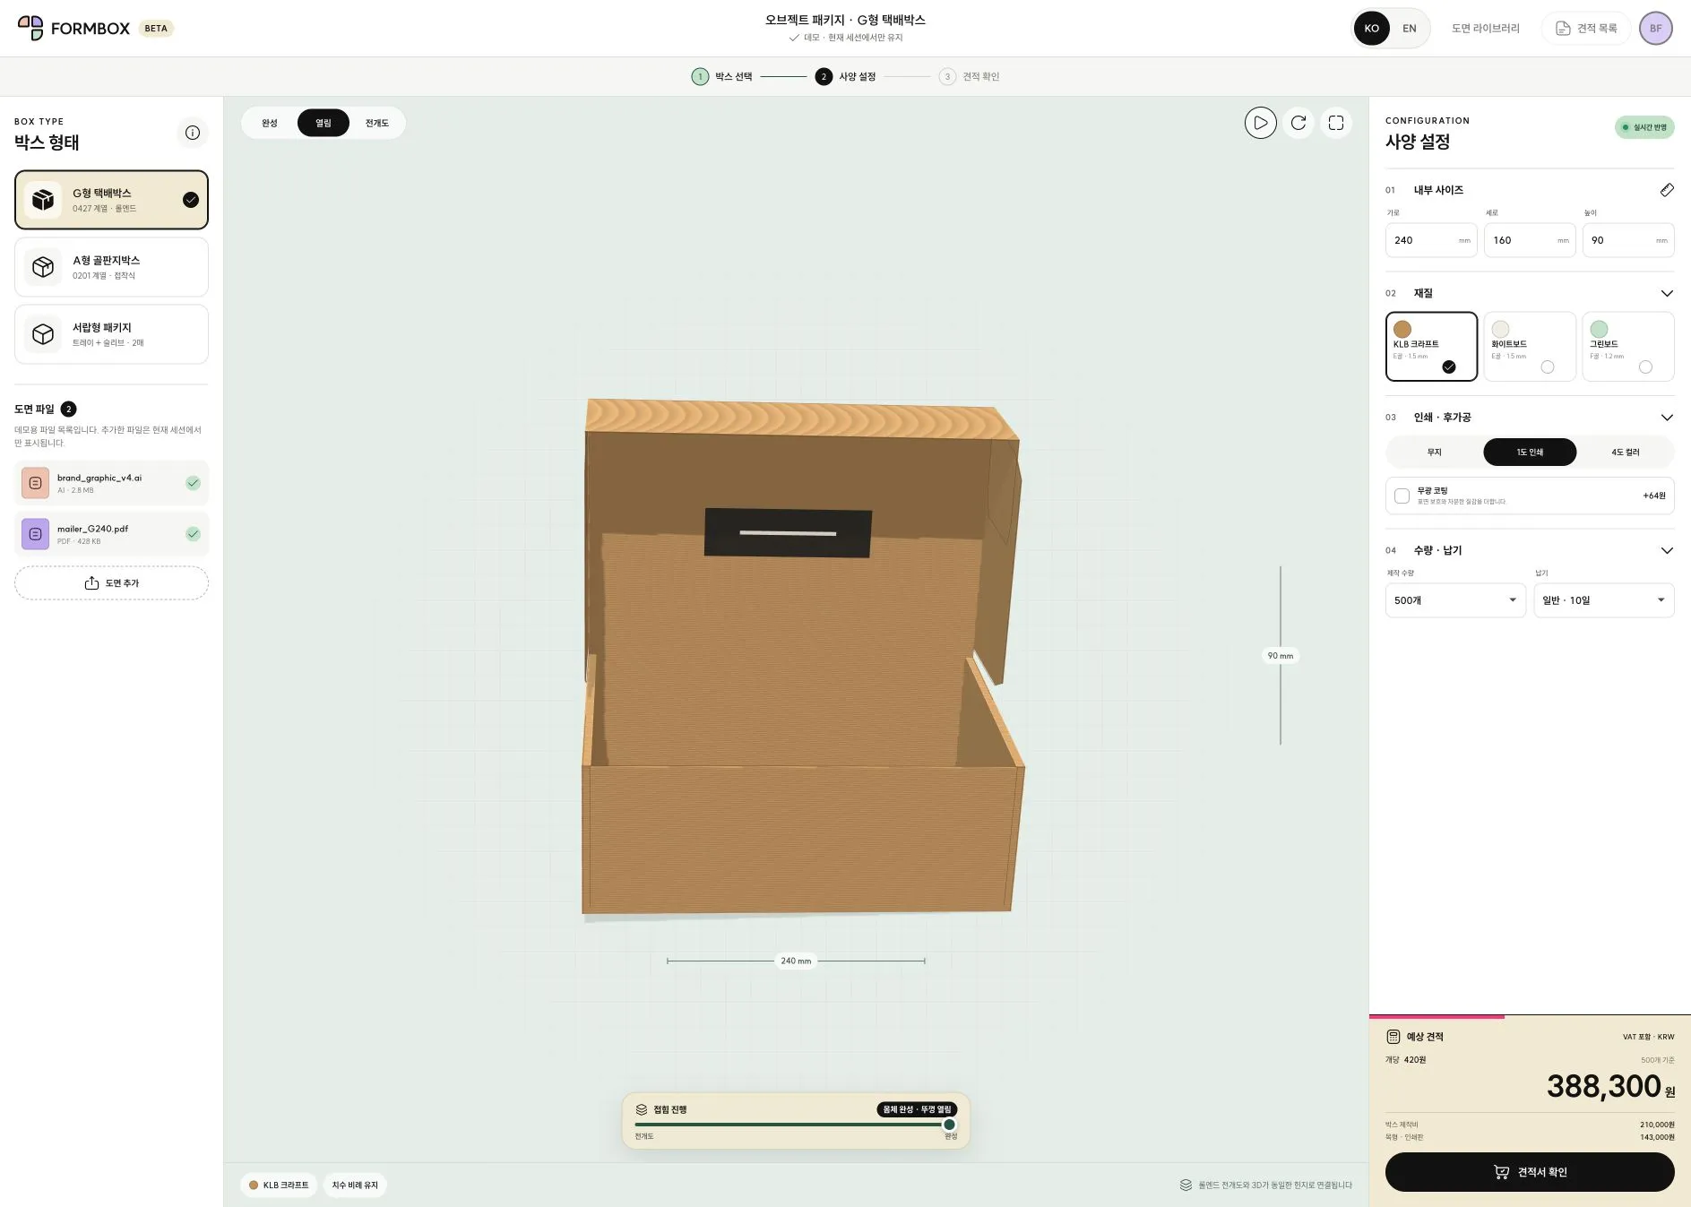Play the folding animation
The width and height of the screenshot is (1691, 1207).
point(1260,123)
